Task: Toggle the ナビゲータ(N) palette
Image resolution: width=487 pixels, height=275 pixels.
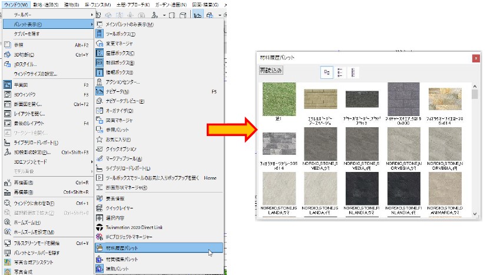Action: pyautogui.click(x=159, y=92)
